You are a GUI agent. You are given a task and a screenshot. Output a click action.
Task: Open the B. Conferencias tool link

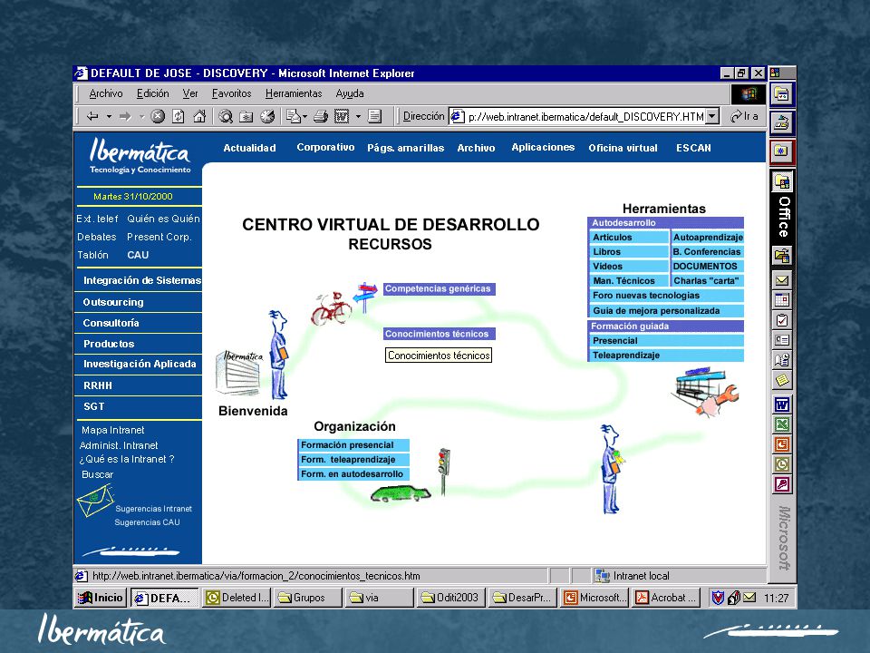[708, 251]
